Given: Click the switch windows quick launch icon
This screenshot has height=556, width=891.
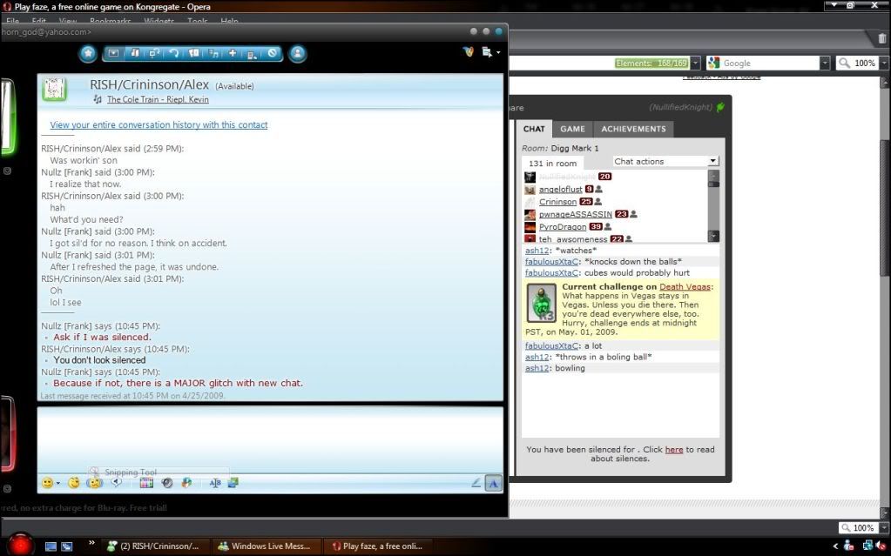Looking at the screenshot, I should 67,546.
